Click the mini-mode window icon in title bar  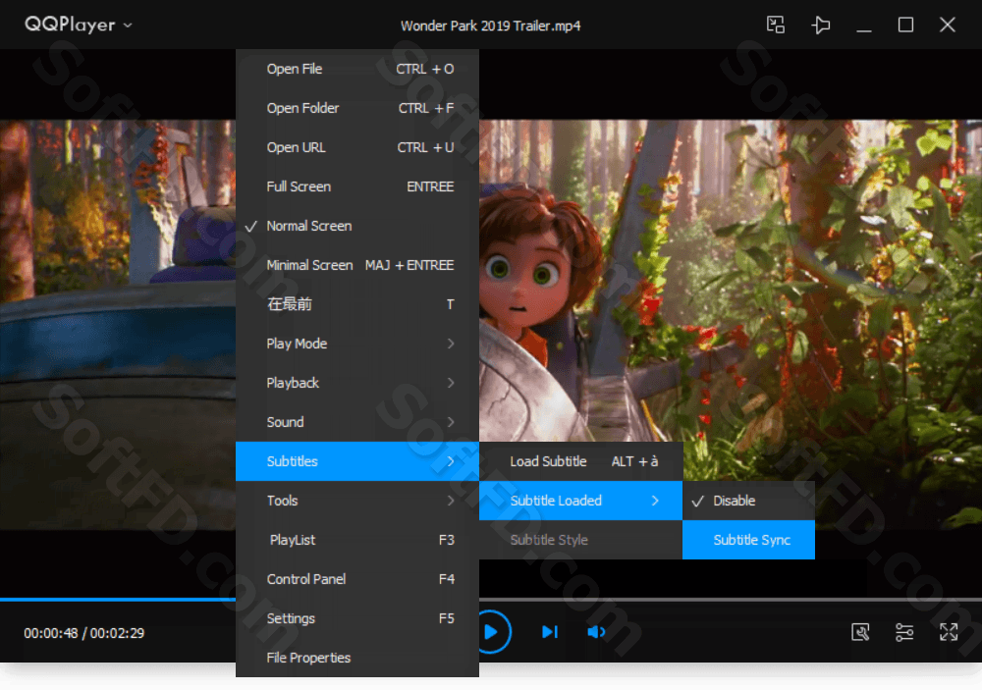click(776, 25)
